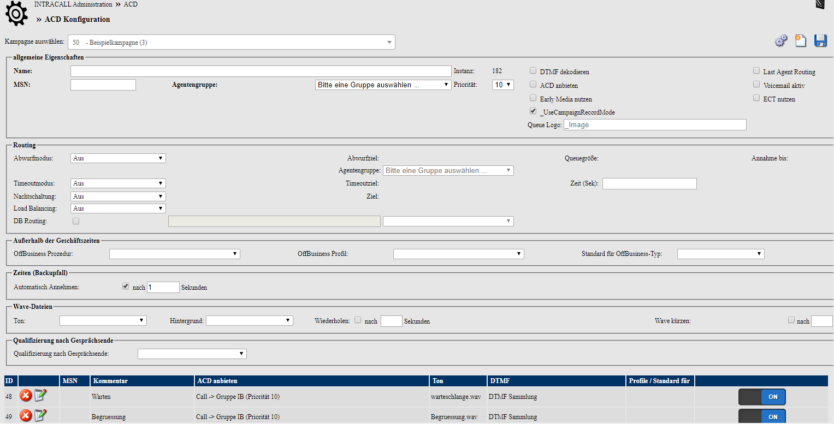The height and width of the screenshot is (424, 834).
Task: Switch off the ON toggle for Begruessung row
Action: point(762,416)
